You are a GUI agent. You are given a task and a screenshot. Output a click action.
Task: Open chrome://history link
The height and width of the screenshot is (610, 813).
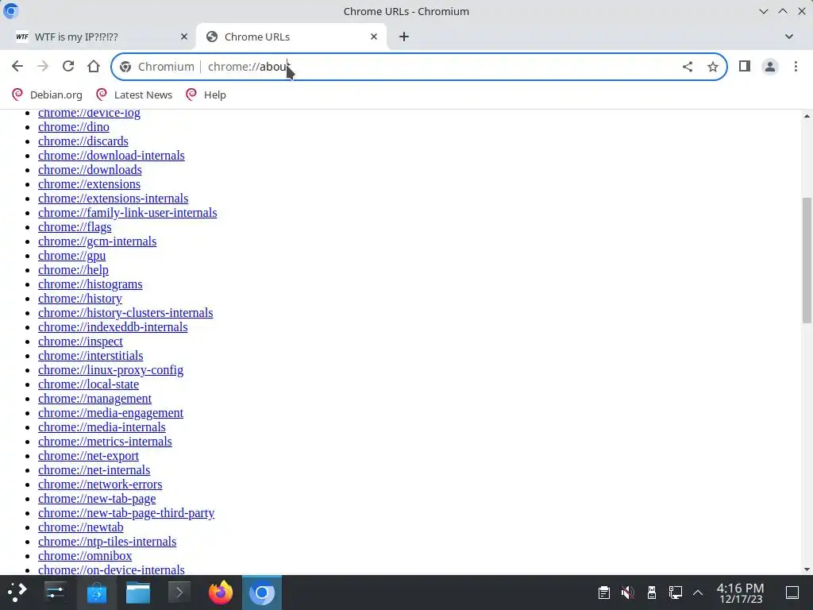(x=80, y=299)
